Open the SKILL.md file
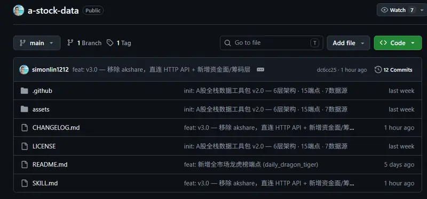 point(45,183)
